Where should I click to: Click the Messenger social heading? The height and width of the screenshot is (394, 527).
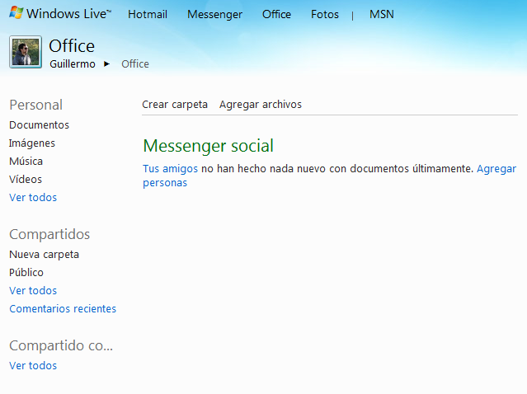tap(209, 146)
